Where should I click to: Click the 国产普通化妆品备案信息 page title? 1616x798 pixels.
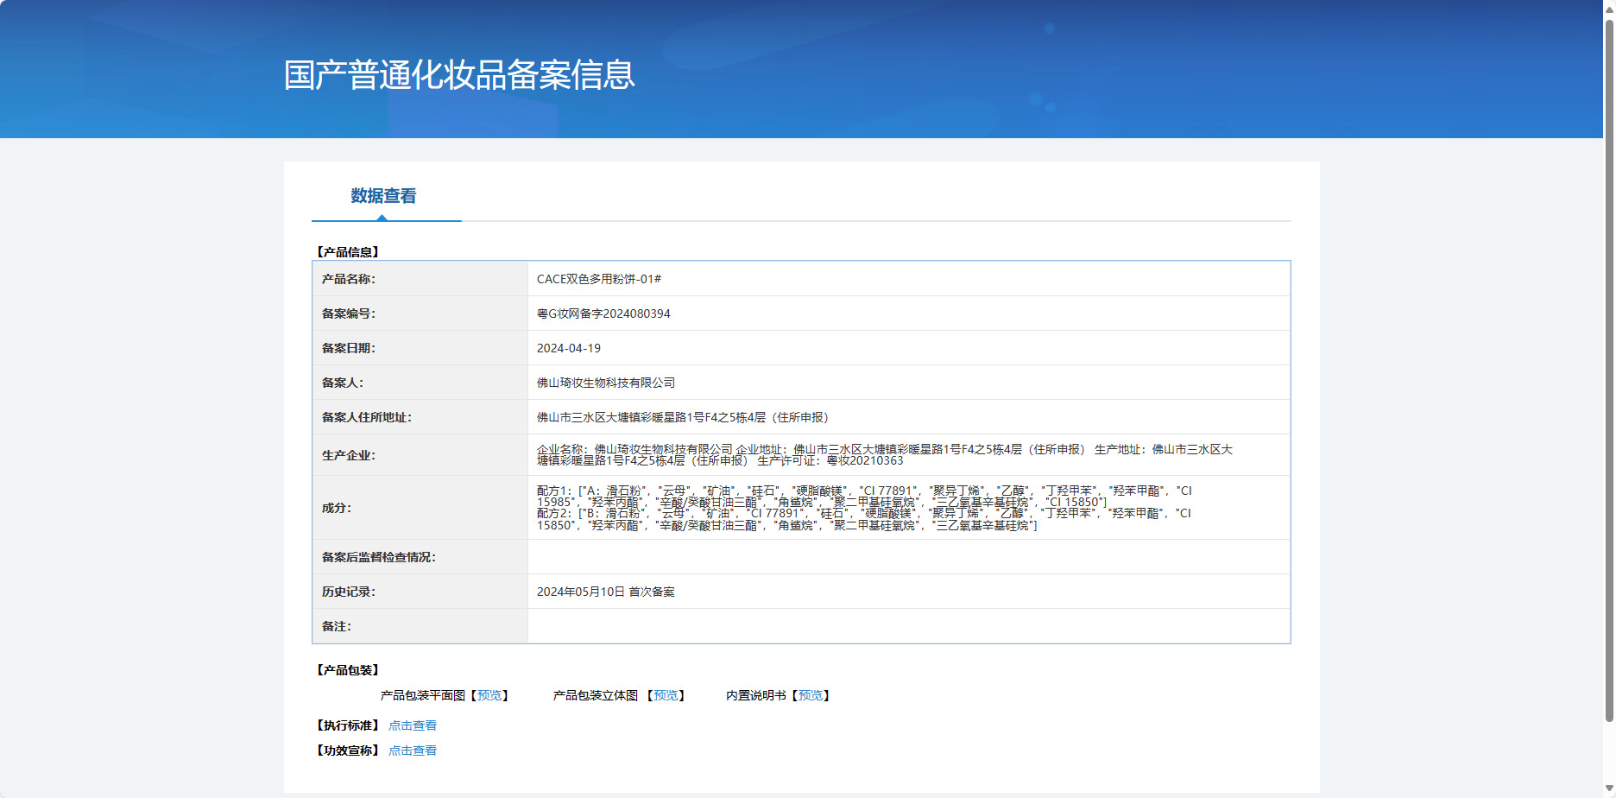[459, 75]
